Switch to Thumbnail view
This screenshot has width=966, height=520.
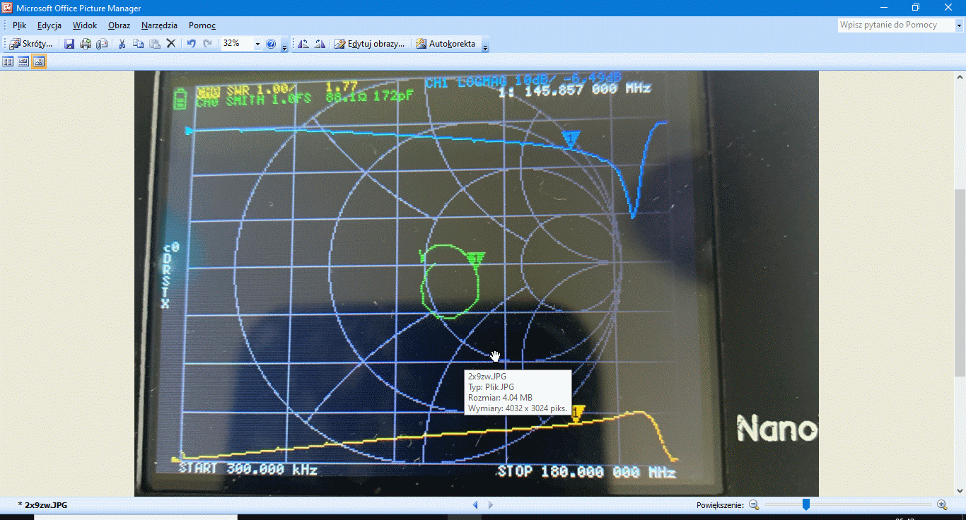tap(8, 61)
